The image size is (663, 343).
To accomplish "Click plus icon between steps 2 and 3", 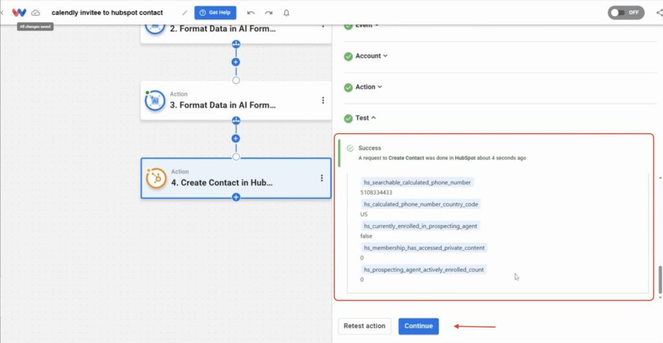I will tap(236, 62).
